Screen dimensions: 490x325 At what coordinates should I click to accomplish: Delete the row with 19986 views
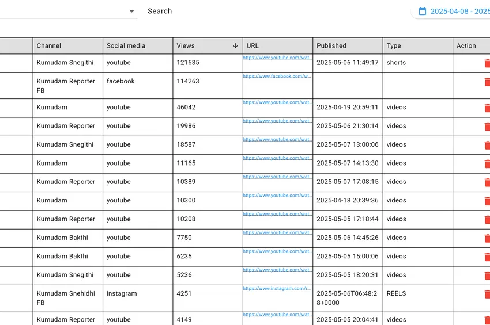[x=487, y=127]
